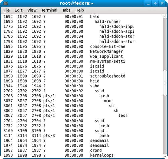Open the Terminal menu

click(49, 10)
